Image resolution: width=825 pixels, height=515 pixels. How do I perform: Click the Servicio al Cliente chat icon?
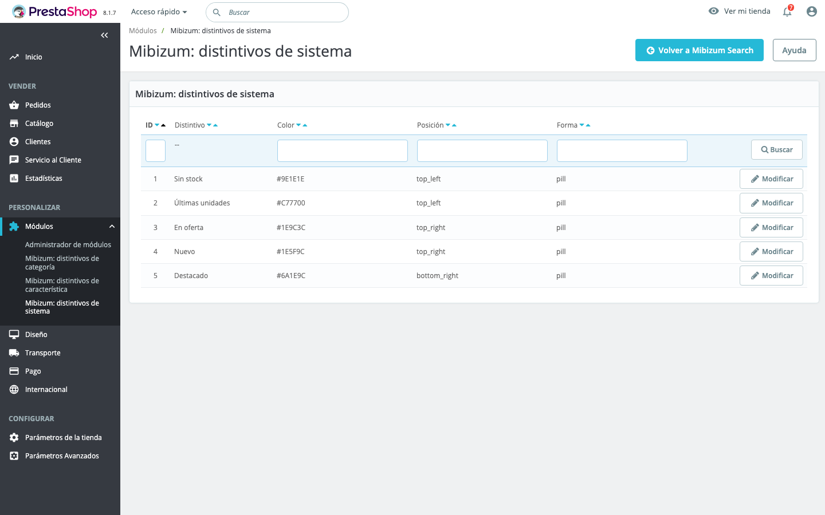tap(14, 160)
